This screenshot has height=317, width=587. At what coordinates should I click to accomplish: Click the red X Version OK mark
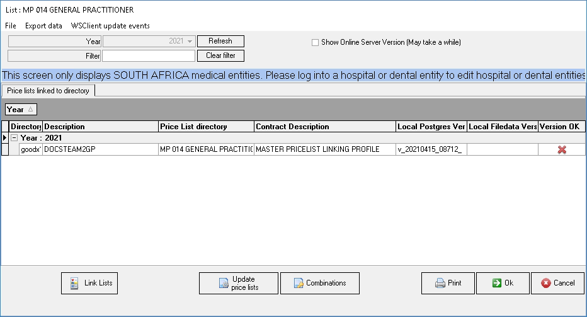[x=562, y=149]
